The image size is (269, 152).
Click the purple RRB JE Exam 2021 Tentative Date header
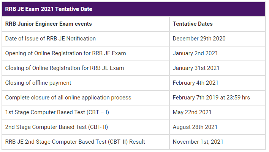[134, 9]
